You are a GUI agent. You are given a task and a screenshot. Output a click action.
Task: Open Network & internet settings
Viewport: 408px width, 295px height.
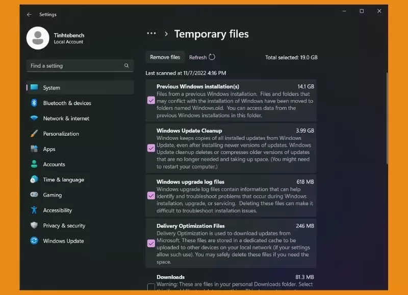tap(80, 119)
